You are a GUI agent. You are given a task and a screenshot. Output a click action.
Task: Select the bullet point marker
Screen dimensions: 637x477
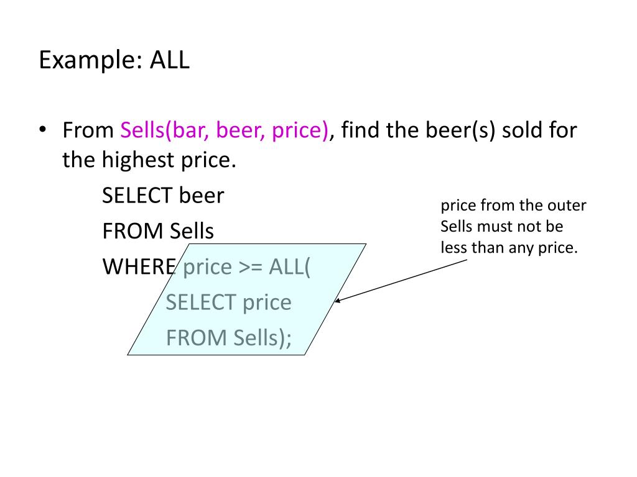coord(43,130)
